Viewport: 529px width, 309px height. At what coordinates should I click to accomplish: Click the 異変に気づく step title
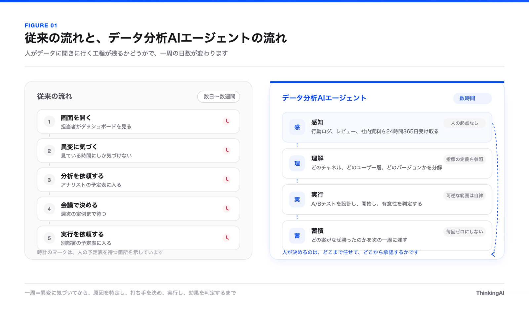point(79,147)
